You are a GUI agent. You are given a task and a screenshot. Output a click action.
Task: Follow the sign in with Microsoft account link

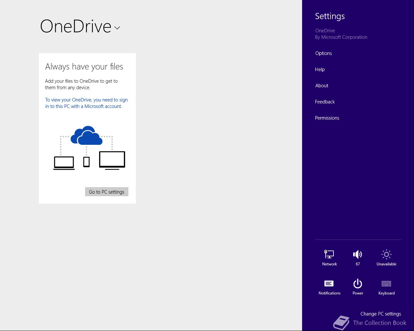(86, 103)
